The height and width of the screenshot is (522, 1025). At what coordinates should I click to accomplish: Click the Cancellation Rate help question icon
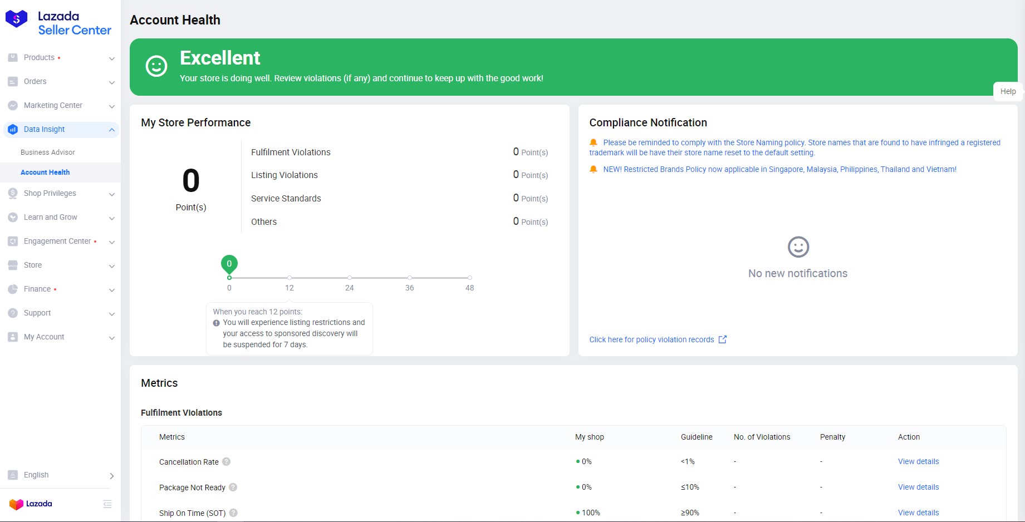click(x=227, y=461)
